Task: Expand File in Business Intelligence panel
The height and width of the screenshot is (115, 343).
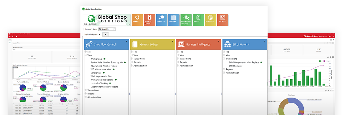Action: [178, 52]
